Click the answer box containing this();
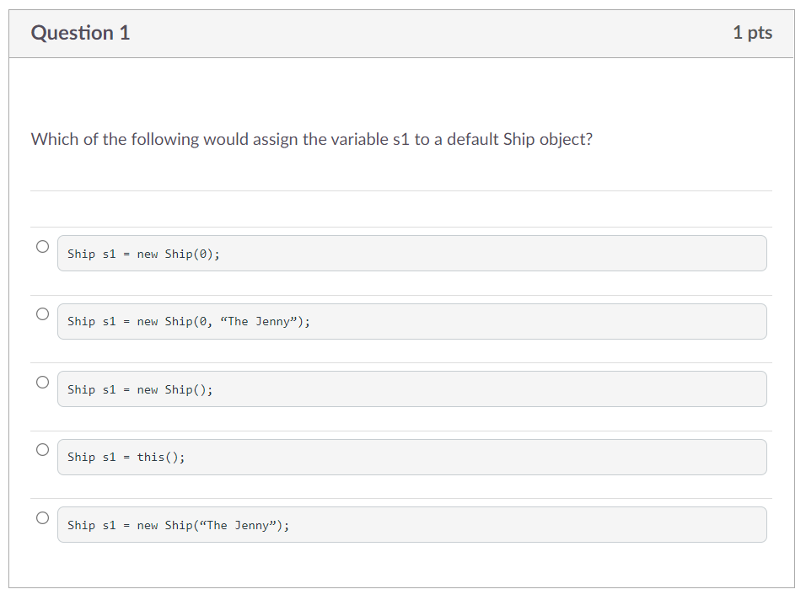This screenshot has width=806, height=600. coord(411,457)
